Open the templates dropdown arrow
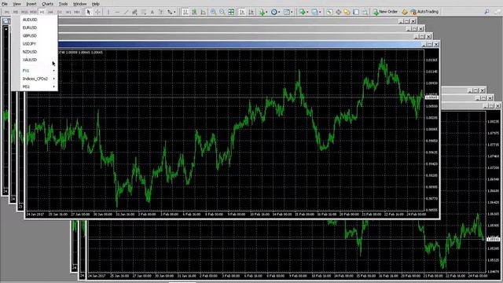The height and width of the screenshot is (283, 503). pyautogui.click(x=292, y=12)
